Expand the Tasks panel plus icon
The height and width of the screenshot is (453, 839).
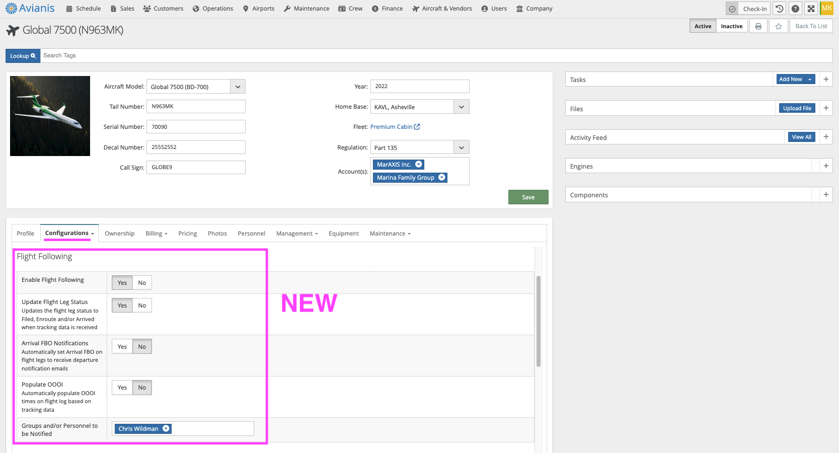click(x=826, y=79)
